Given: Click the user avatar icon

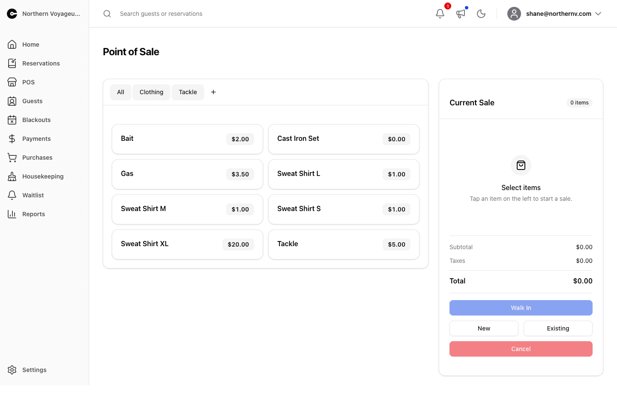Looking at the screenshot, I should [x=514, y=14].
